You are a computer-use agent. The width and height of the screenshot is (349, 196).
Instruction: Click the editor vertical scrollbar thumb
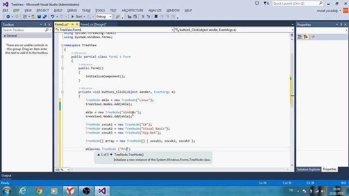(x=292, y=81)
